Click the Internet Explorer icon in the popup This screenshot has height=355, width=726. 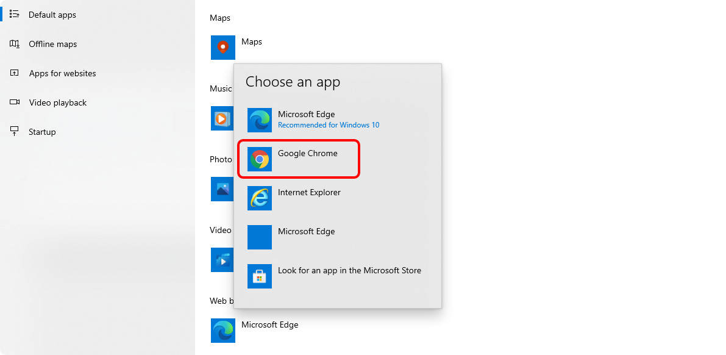click(x=260, y=198)
